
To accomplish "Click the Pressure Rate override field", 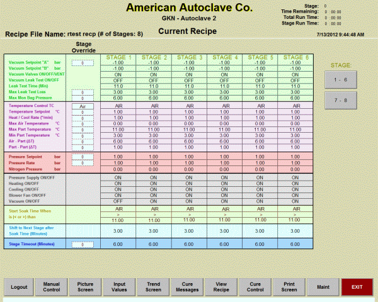I will [x=83, y=163].
